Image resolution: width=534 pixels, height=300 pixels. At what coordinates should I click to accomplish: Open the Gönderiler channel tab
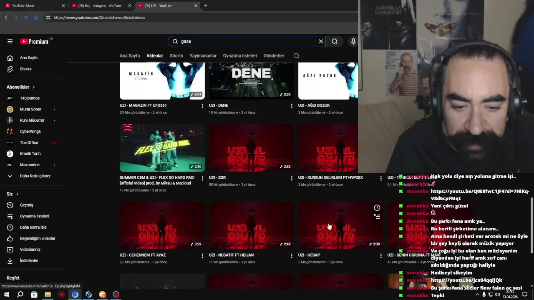(274, 56)
